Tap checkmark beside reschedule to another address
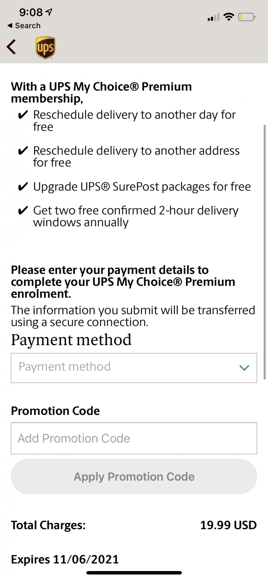 (x=23, y=151)
